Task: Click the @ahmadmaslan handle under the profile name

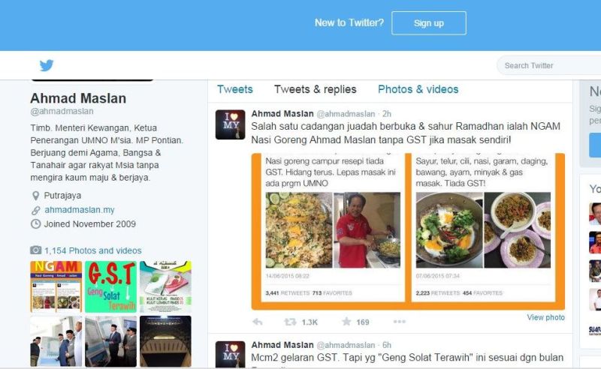Action: (x=62, y=112)
